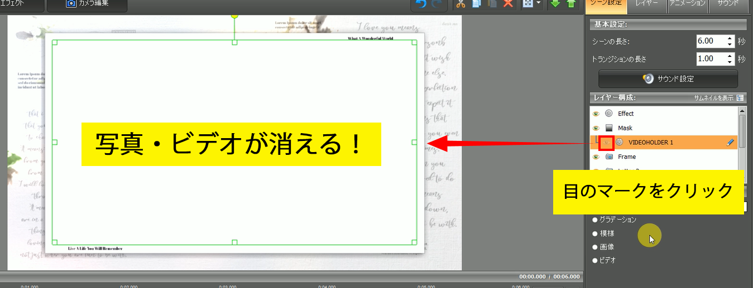Select the ビデオ radio button

(595, 261)
